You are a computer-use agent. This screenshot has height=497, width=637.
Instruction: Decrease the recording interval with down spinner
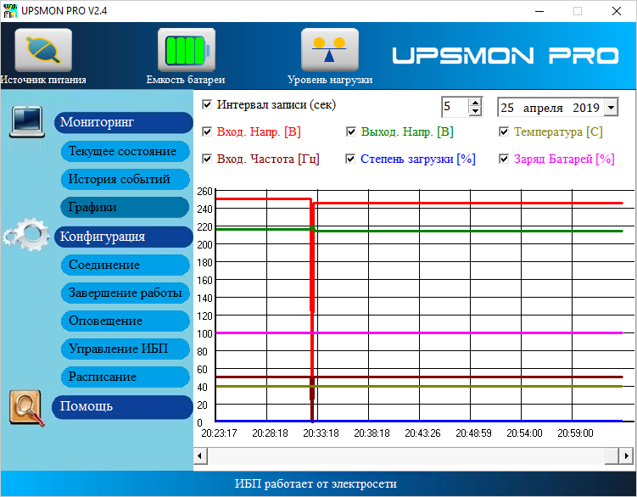pos(475,112)
